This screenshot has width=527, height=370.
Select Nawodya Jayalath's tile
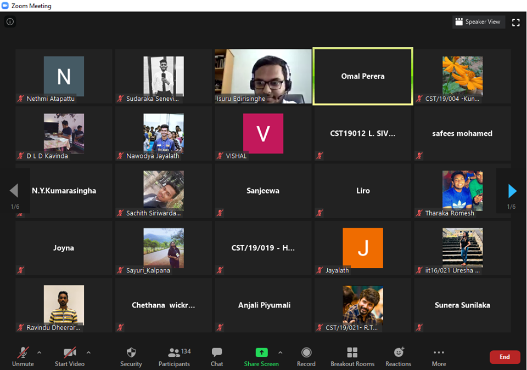164,134
